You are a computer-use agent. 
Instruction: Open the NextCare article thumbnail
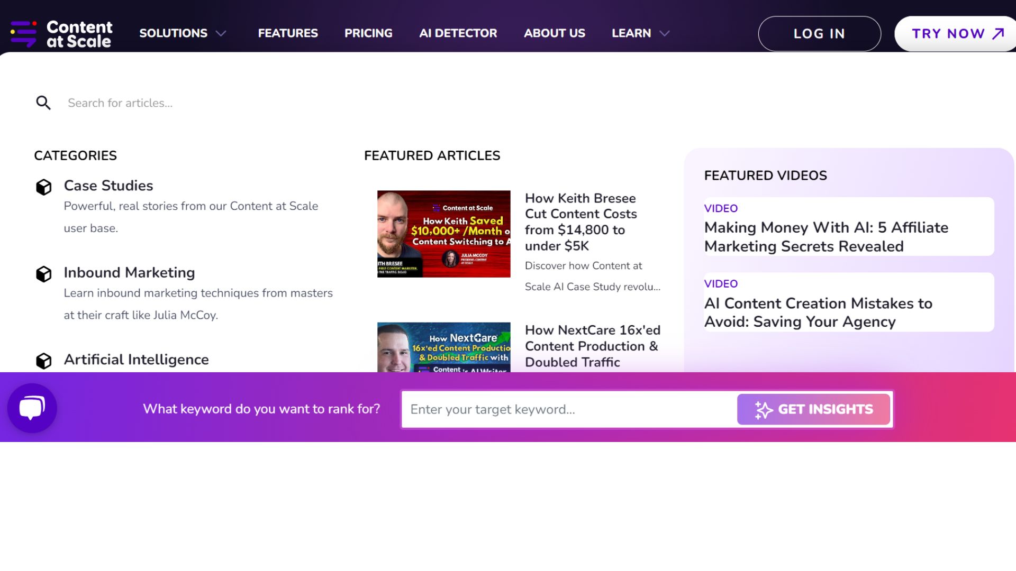tap(443, 347)
